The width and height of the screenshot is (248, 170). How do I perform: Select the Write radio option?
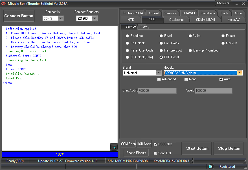(190, 36)
